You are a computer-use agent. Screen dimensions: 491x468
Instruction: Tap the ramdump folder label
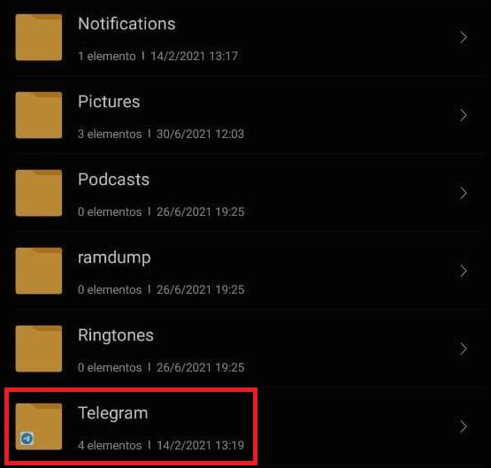point(114,258)
